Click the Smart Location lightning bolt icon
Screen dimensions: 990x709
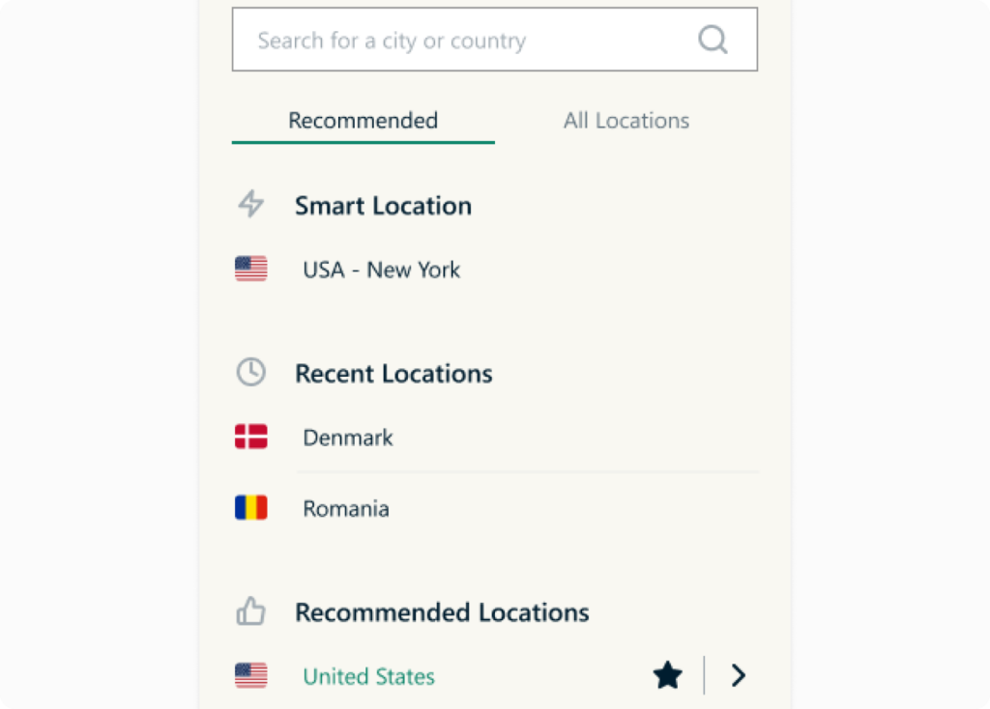coord(251,205)
